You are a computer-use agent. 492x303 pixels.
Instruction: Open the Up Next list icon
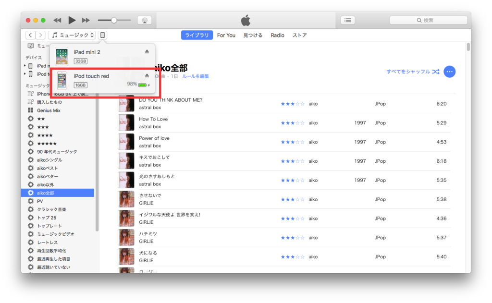(348, 20)
